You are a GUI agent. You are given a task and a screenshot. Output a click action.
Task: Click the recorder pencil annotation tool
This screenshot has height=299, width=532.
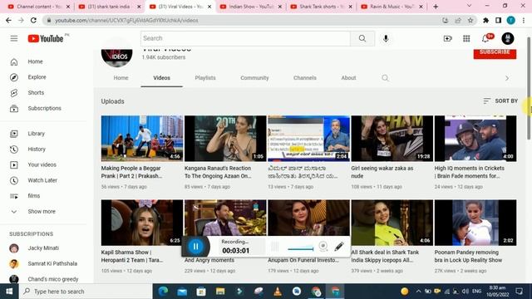pyautogui.click(x=338, y=247)
